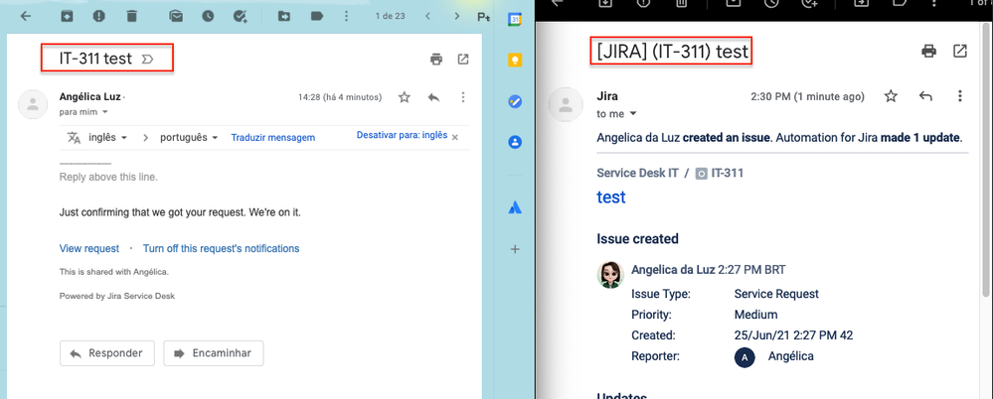Go back using arrow in left Gmail window
Image resolution: width=993 pixels, height=399 pixels.
(x=25, y=17)
